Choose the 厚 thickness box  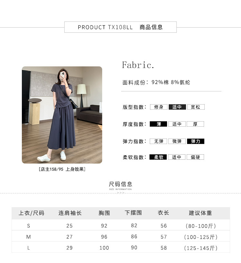pyautogui.click(x=195, y=124)
